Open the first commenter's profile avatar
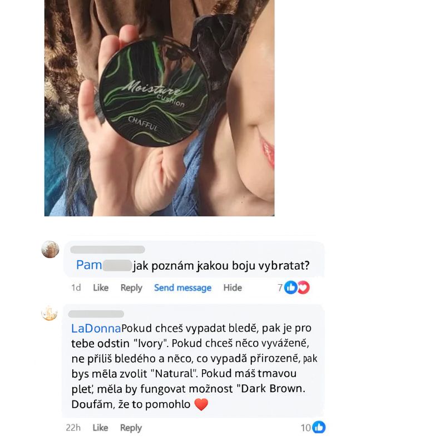This screenshot has width=445, height=445. point(50,249)
